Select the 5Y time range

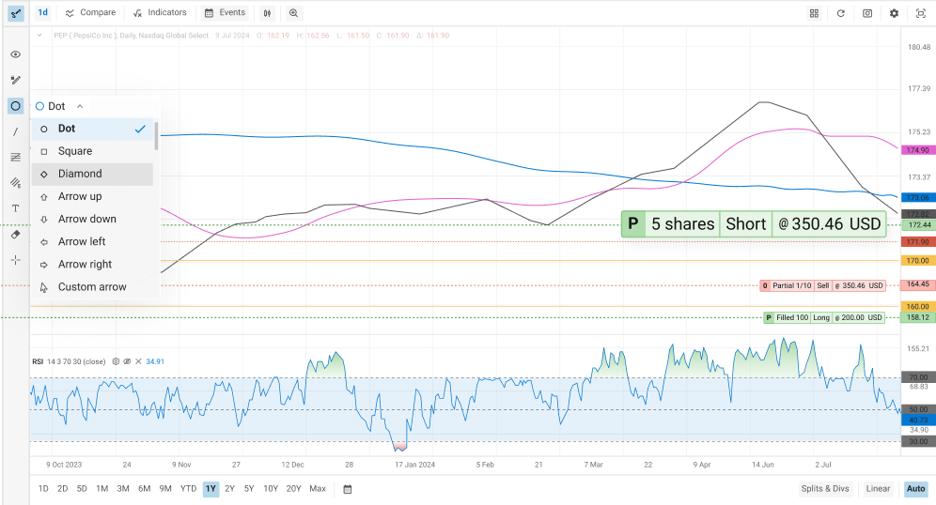tap(249, 489)
